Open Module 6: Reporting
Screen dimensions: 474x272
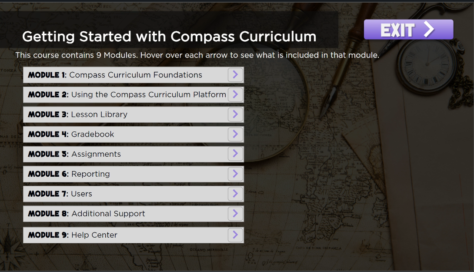69,174
